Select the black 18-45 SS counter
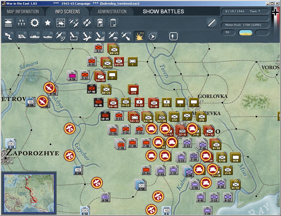The height and width of the screenshot is (216, 281). pyautogui.click(x=105, y=116)
